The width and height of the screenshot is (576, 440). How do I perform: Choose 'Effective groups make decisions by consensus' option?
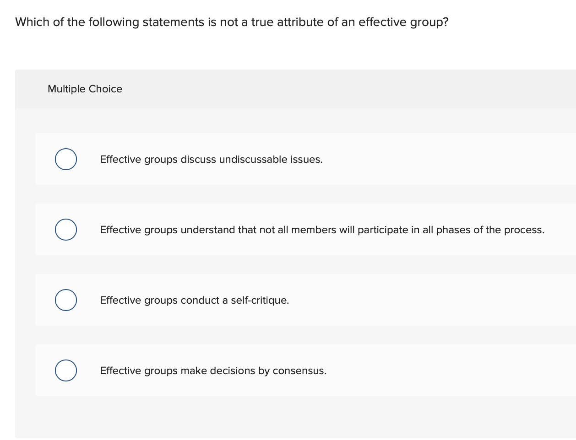point(213,370)
